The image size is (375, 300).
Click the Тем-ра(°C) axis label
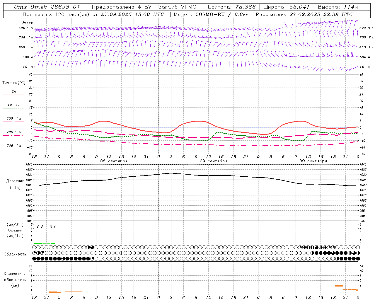[14, 83]
